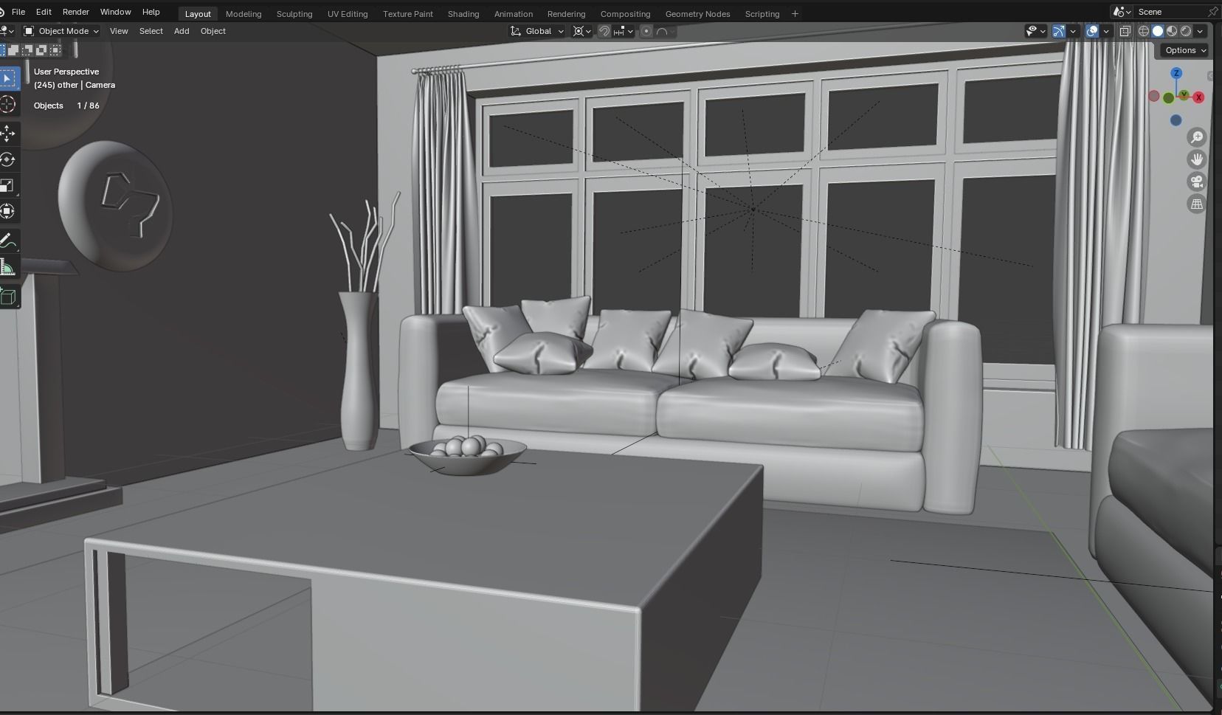1222x715 pixels.
Task: Open the Object Mode dropdown
Action: [x=61, y=31]
